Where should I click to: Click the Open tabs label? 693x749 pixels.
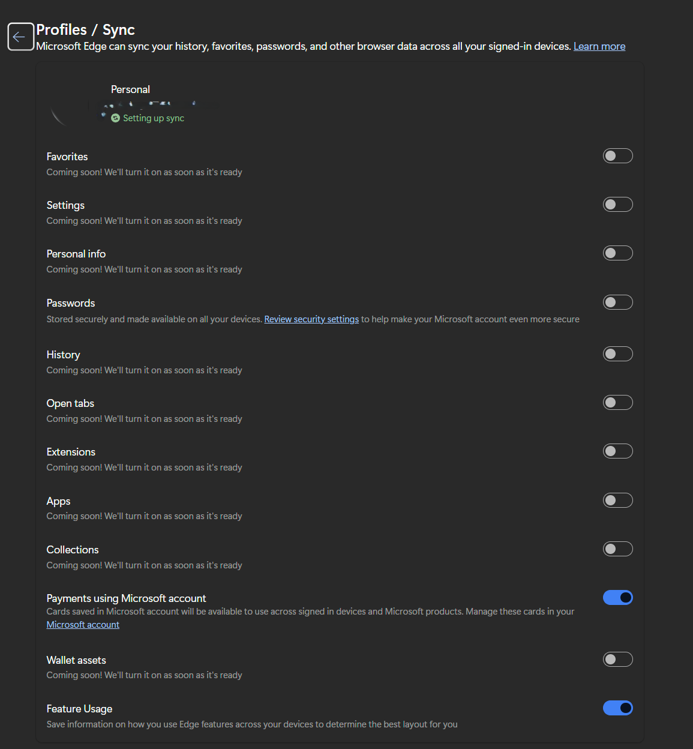click(x=70, y=403)
